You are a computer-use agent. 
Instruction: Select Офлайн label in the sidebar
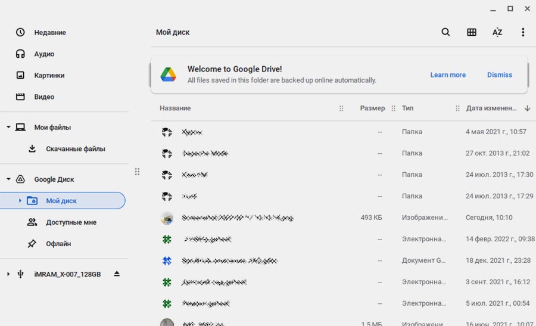(x=58, y=244)
